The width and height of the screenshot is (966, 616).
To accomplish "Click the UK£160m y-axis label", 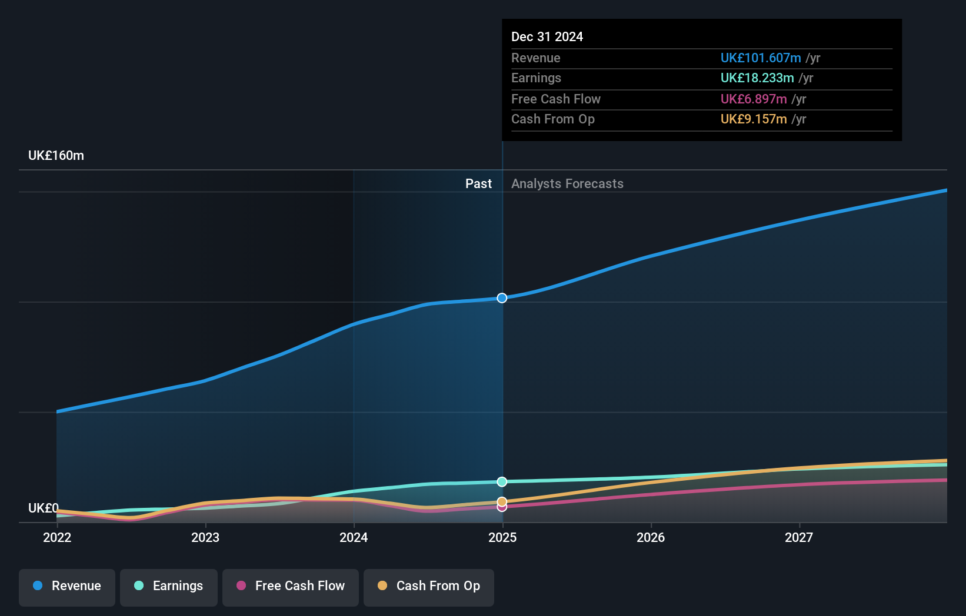I will click(x=56, y=156).
